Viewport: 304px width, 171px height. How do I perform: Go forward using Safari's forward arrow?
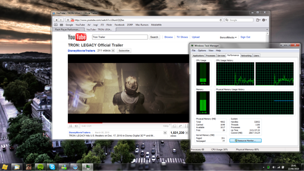click(61, 20)
